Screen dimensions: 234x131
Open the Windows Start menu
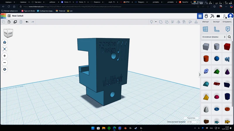[93, 128]
